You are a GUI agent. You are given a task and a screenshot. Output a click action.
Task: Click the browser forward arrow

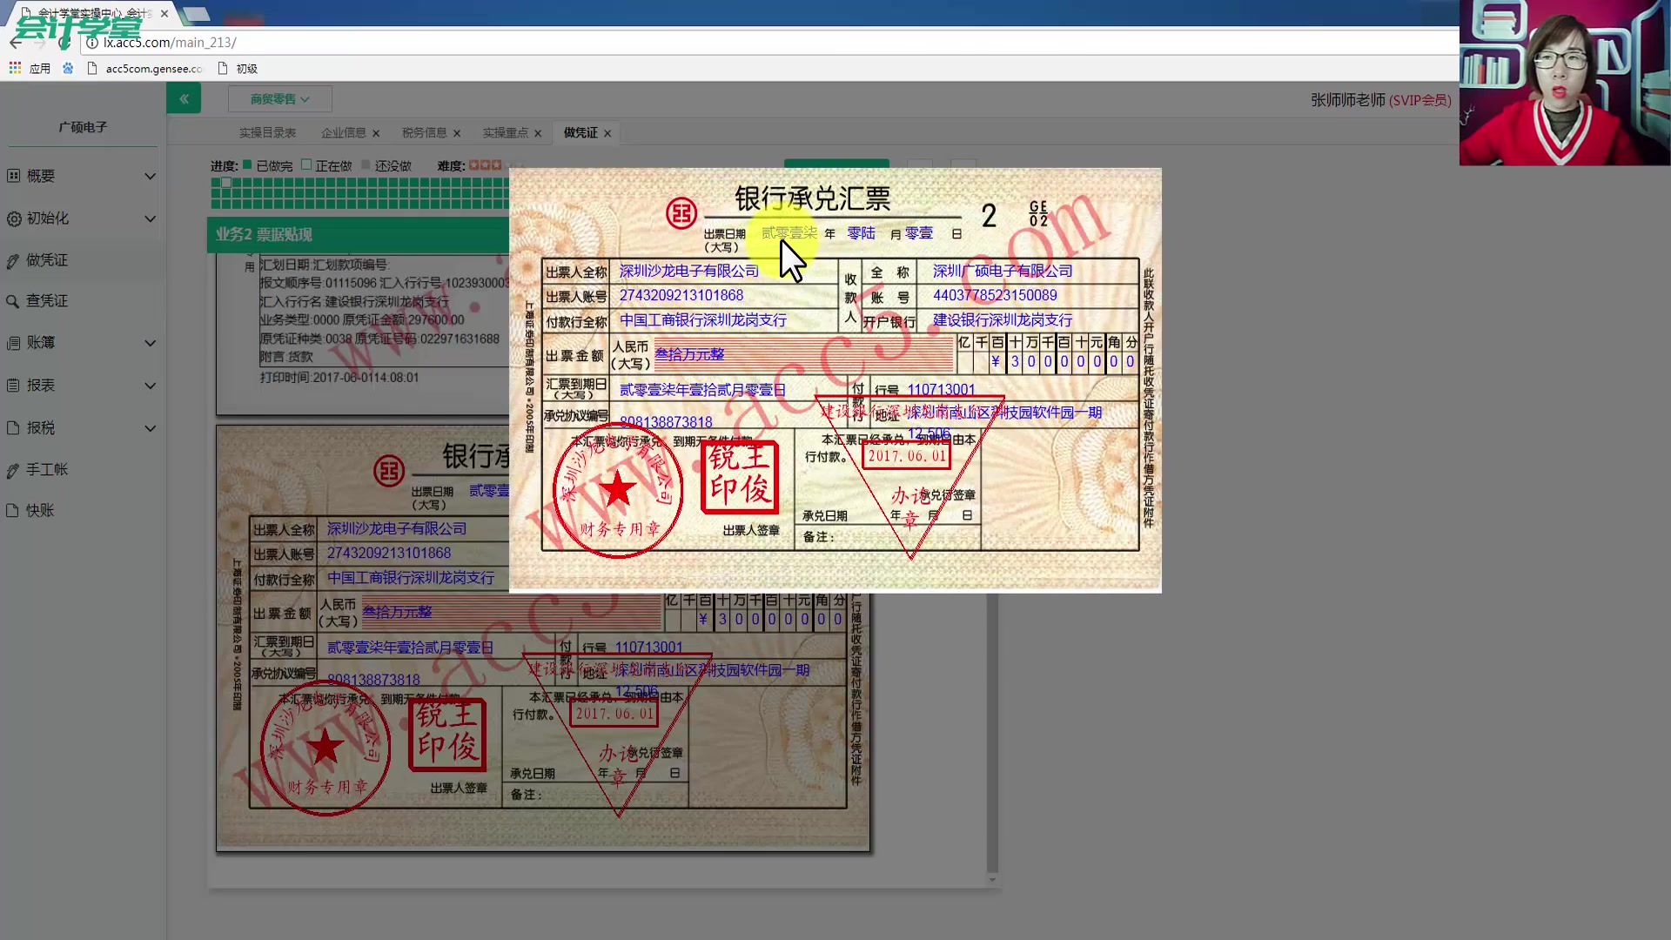click(40, 42)
